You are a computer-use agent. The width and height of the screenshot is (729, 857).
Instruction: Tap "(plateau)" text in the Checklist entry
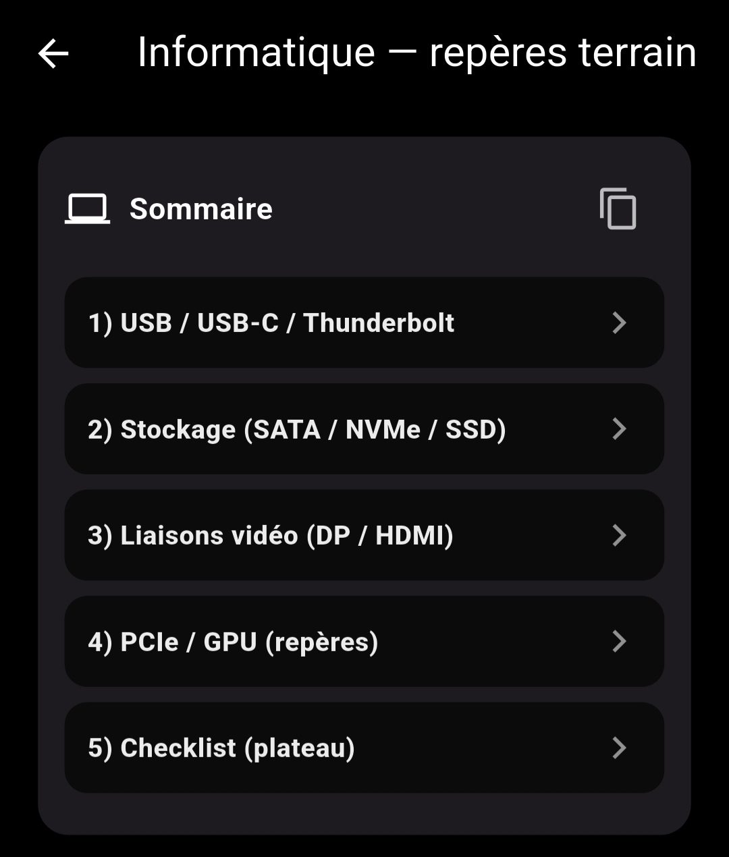300,748
